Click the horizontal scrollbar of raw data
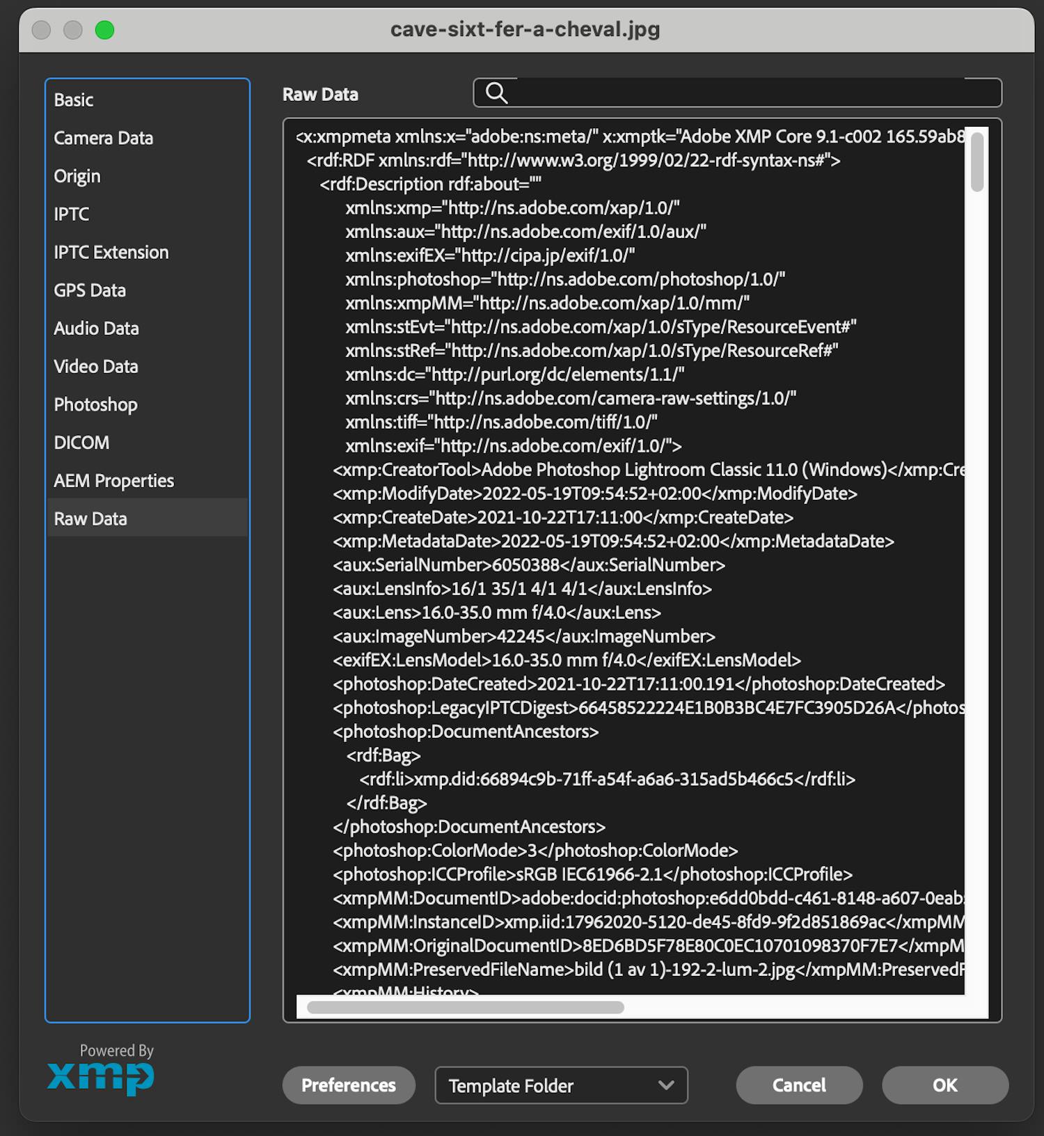Screen dimensions: 1044x1136 pyautogui.click(x=465, y=1007)
